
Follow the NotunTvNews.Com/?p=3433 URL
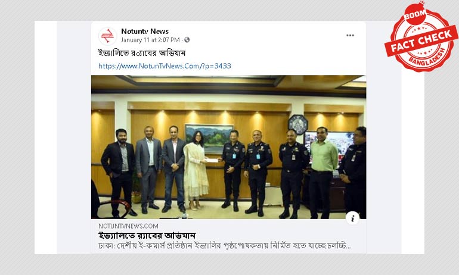(x=165, y=65)
